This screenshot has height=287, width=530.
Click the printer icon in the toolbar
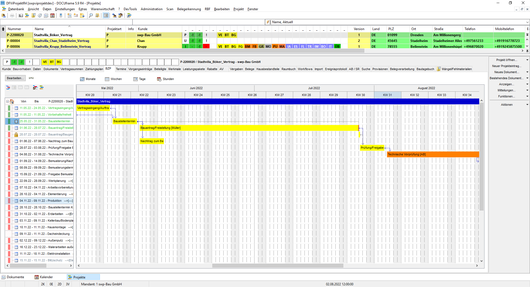coord(12,15)
